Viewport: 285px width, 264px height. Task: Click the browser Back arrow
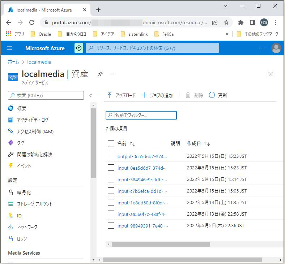tap(9, 22)
